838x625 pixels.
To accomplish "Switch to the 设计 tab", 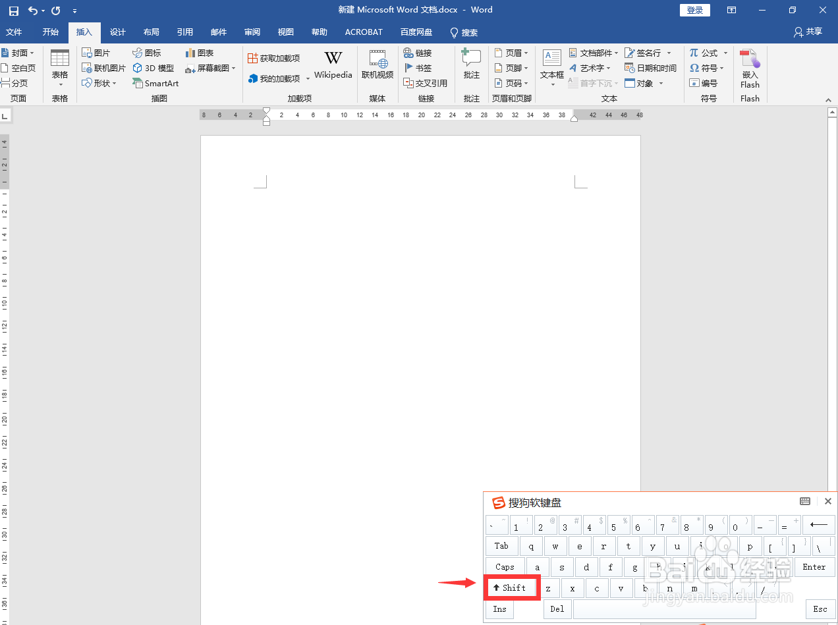I will point(118,32).
